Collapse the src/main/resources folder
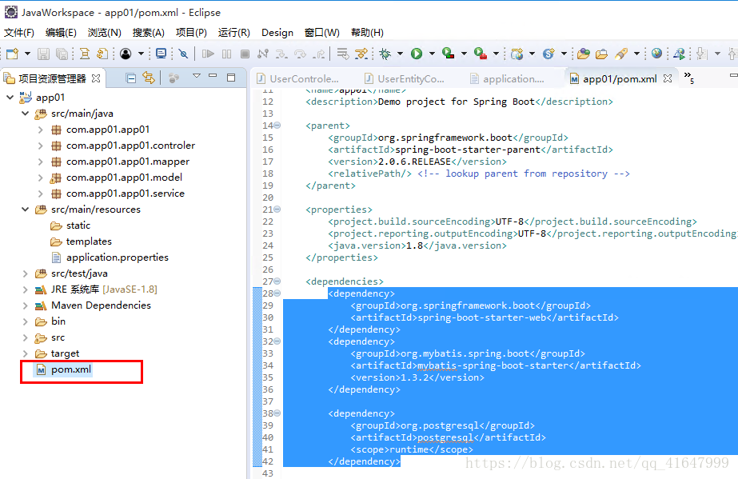 (25, 209)
